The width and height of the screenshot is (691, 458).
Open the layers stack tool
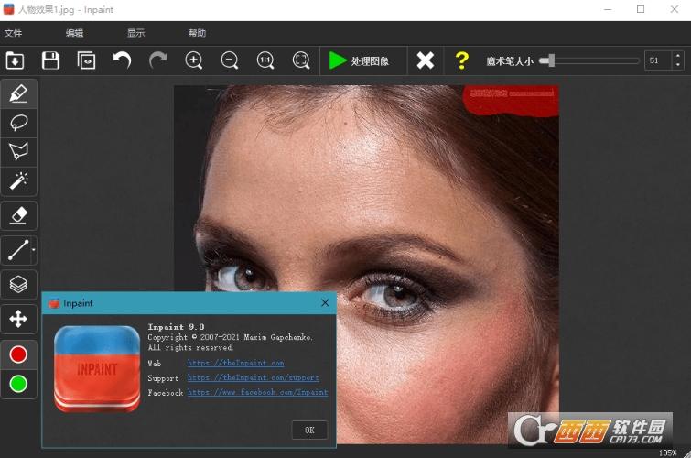[18, 284]
